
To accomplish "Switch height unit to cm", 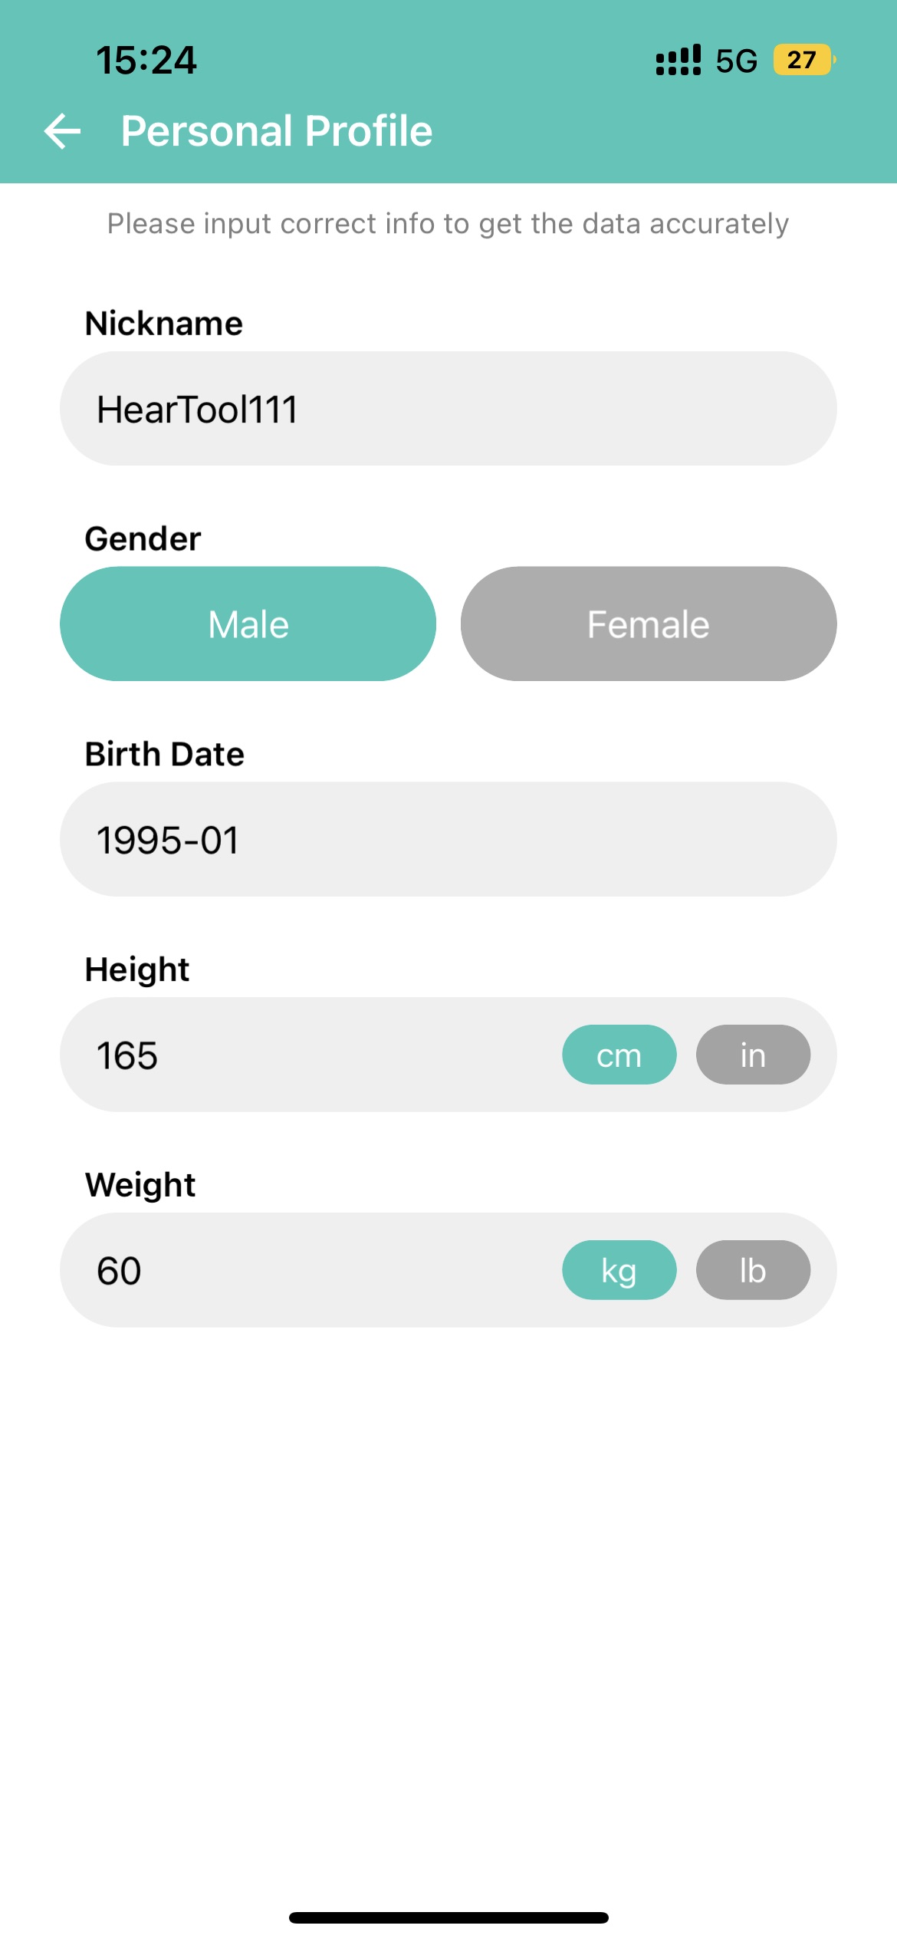I will pyautogui.click(x=619, y=1055).
